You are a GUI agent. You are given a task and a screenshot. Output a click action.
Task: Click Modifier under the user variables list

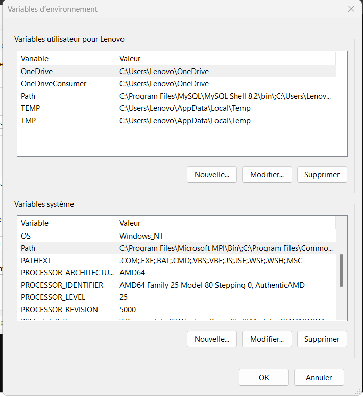(267, 175)
